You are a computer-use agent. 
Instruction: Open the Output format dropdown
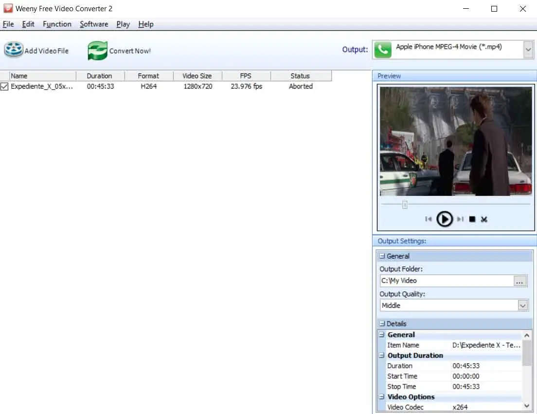(528, 50)
